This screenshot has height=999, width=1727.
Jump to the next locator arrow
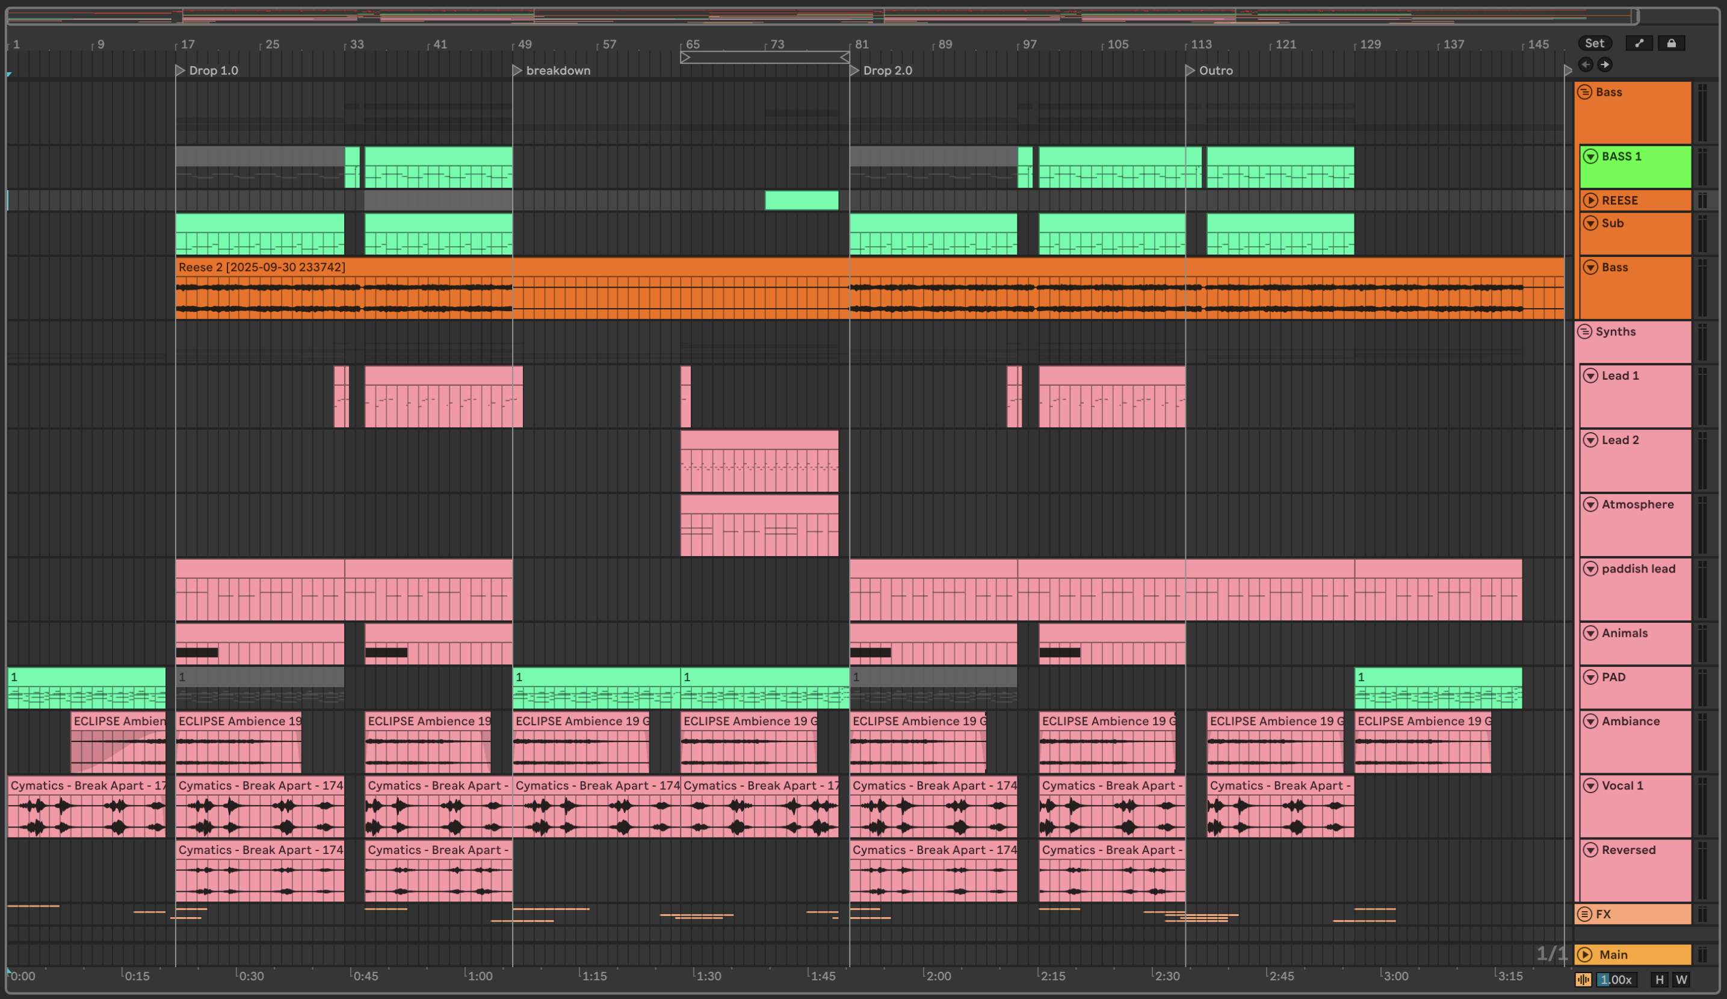point(1604,64)
